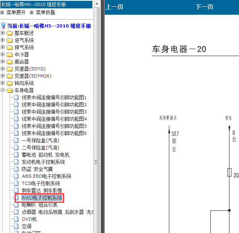Click the tree panel scroll-up arrow
The width and height of the screenshot is (239, 233).
(97, 4)
